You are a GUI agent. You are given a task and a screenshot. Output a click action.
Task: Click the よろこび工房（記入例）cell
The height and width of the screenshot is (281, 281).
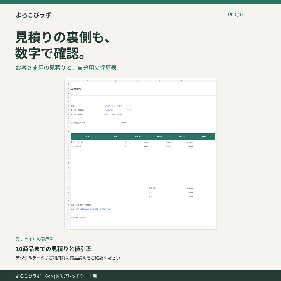tap(113, 114)
